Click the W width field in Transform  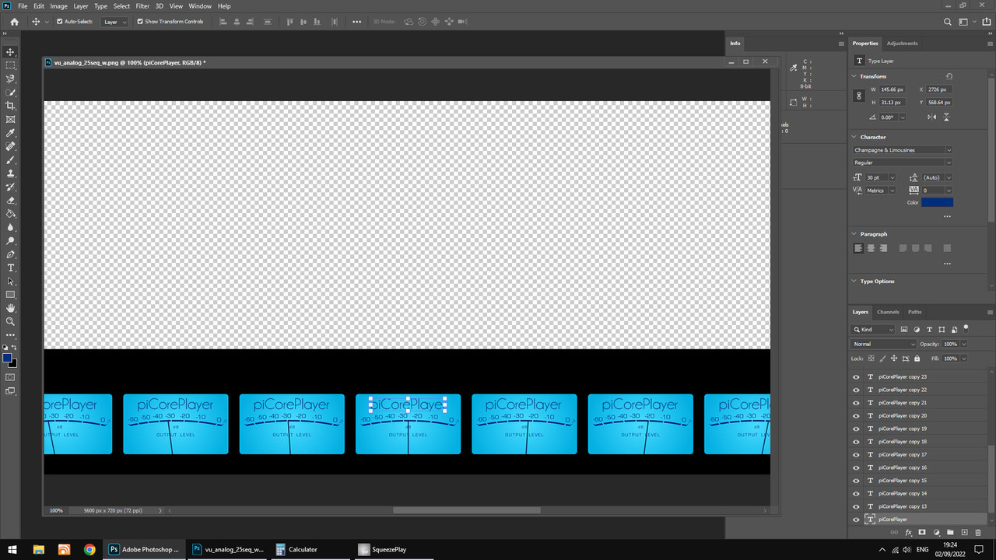point(893,89)
